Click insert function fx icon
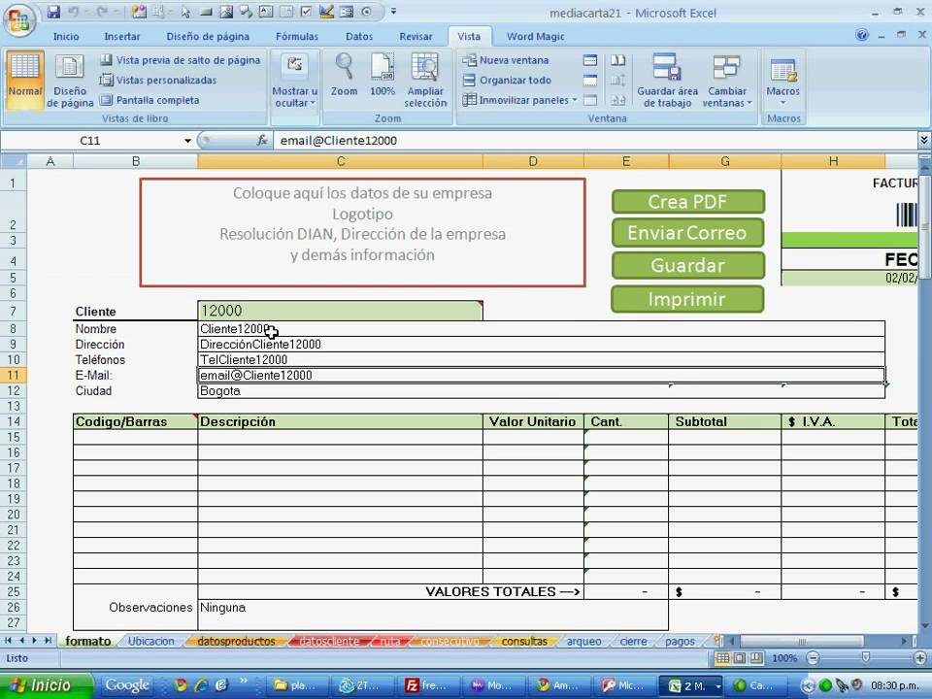 tap(262, 140)
